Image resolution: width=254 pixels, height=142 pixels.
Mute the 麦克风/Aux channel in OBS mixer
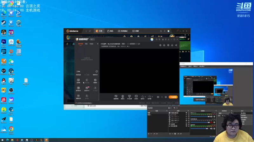pyautogui.click(x=211, y=116)
